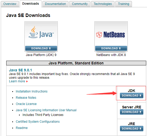Image resolution: width=147 pixels, height=136 pixels.
Task: Click the JDK Download button
Action: click(x=132, y=95)
